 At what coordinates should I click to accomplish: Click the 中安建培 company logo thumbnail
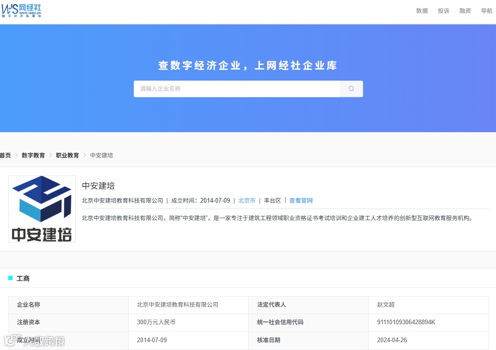click(x=42, y=209)
